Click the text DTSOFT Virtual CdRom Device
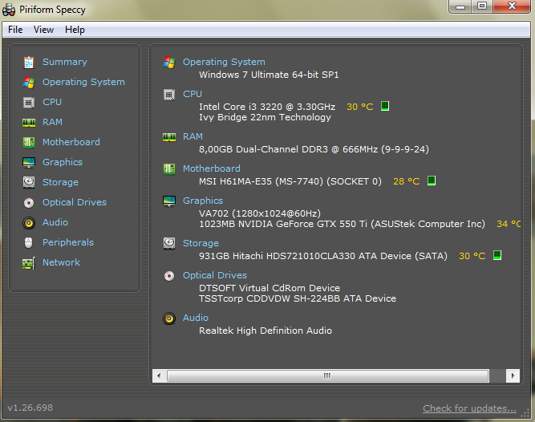The image size is (535, 422). (270, 288)
